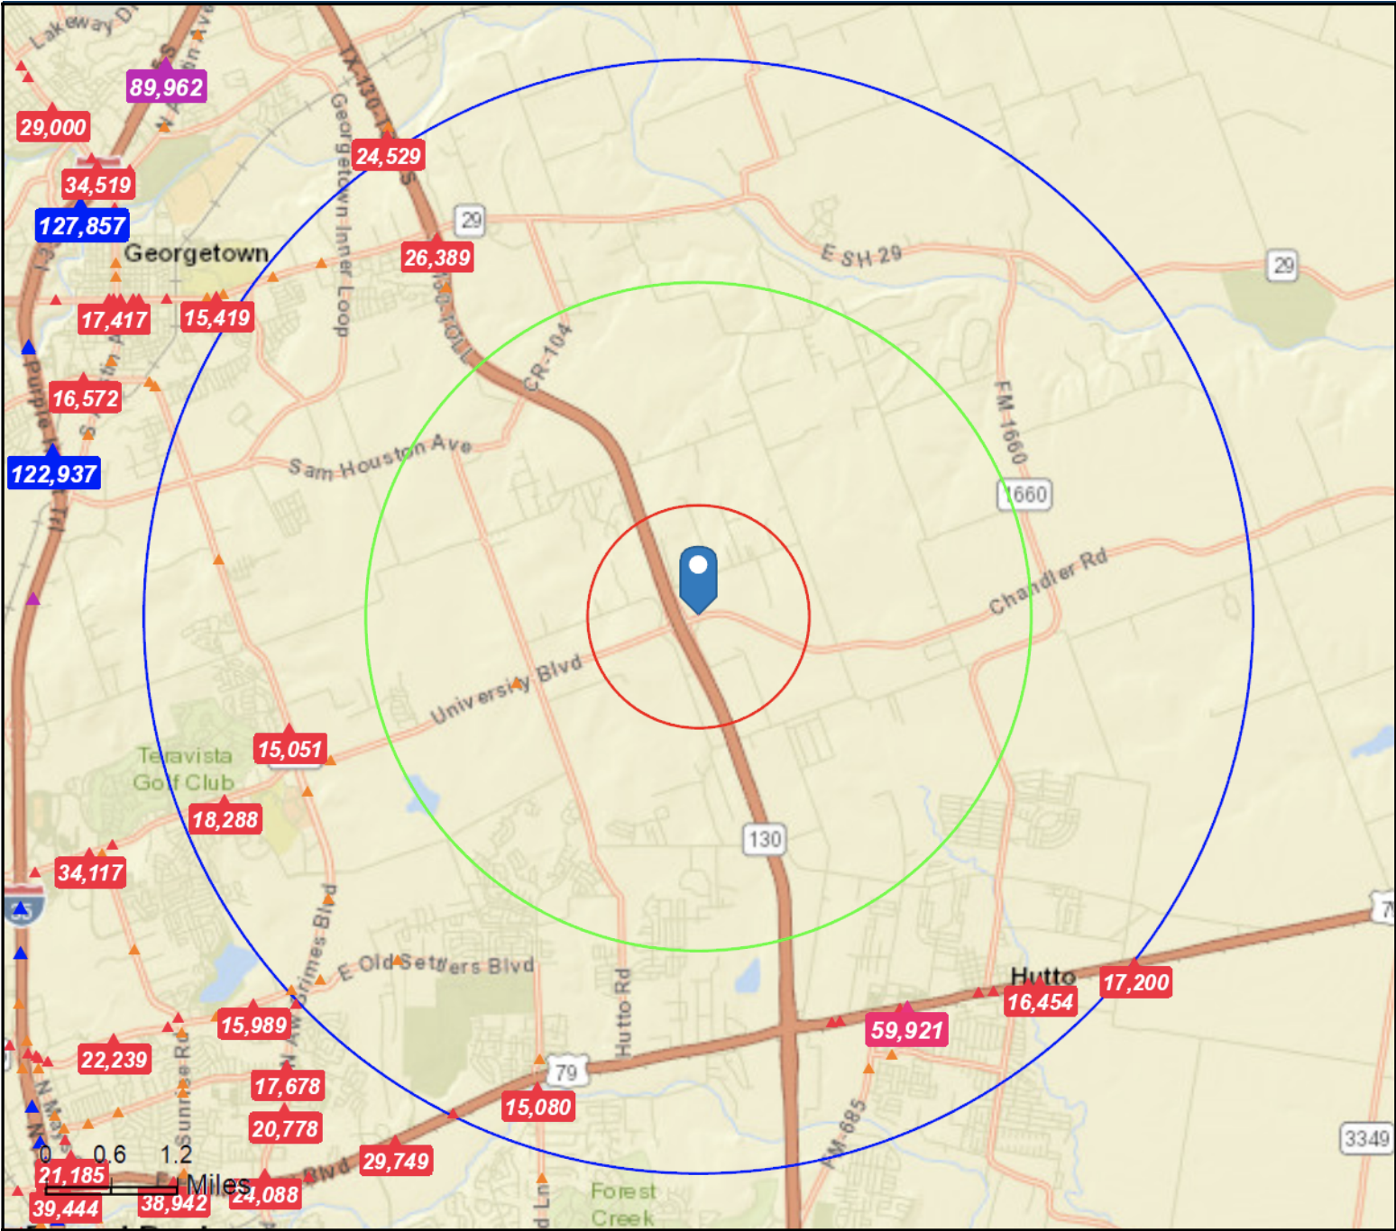Click the Georgetown city label
Image resolution: width=1396 pixels, height=1231 pixels.
197,253
